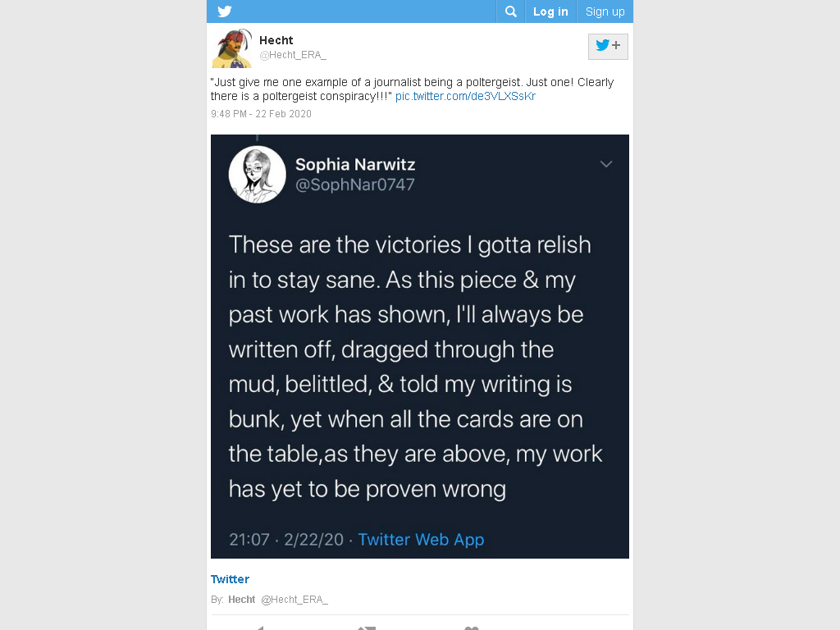Open the @Hecht_ERA_ handle under the name
Image resolution: width=840 pixels, height=630 pixels.
click(293, 55)
